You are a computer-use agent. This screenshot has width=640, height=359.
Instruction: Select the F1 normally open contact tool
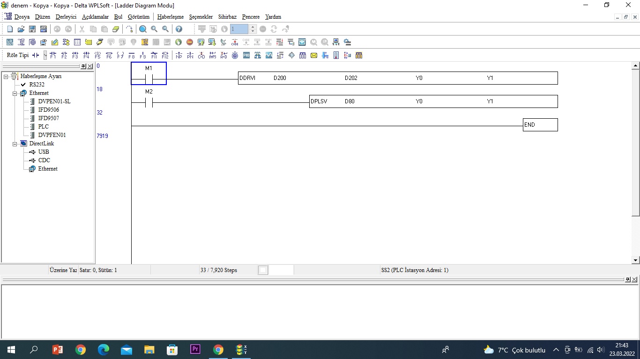point(52,55)
